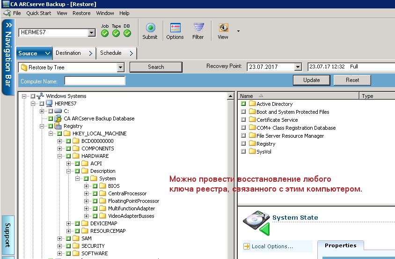Click the COM+ Class Registration Database folder icon
Viewport: 395px width, 259px height.
(252, 127)
